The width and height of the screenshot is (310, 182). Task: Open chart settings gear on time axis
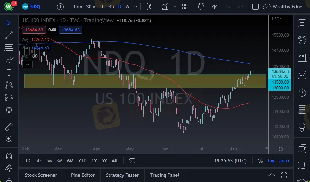(x=281, y=149)
